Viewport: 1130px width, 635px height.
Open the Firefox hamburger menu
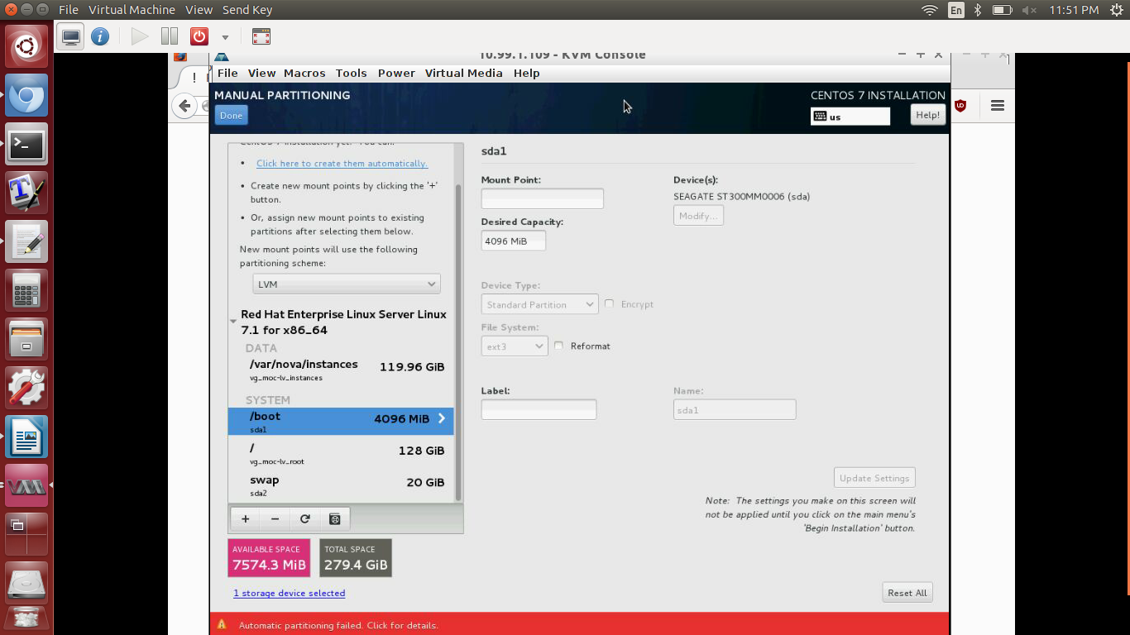pyautogui.click(x=997, y=105)
